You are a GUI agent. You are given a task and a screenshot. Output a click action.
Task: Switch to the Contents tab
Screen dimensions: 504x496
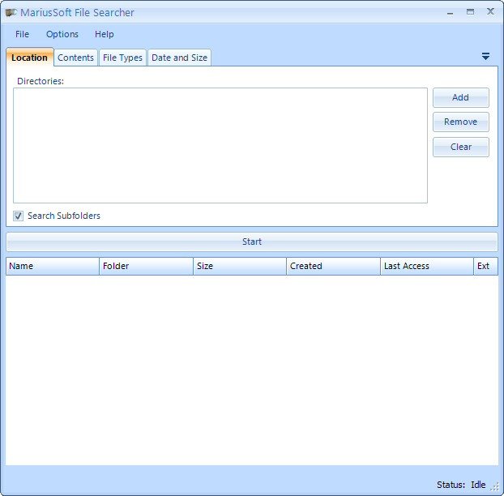(x=75, y=58)
